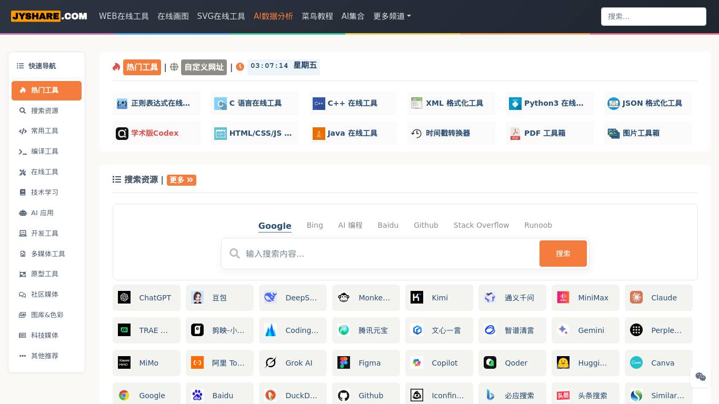
Task: Go to the 在线画图 nav item
Action: click(x=173, y=16)
